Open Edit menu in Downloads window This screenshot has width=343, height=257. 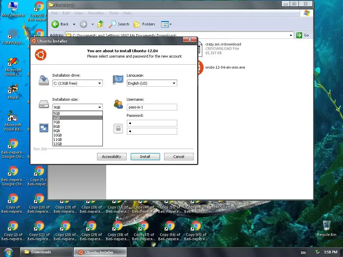[x=66, y=13]
